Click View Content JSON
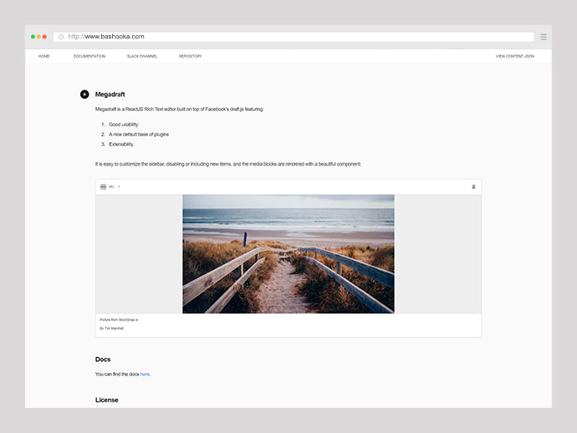This screenshot has width=577, height=433. 515,56
